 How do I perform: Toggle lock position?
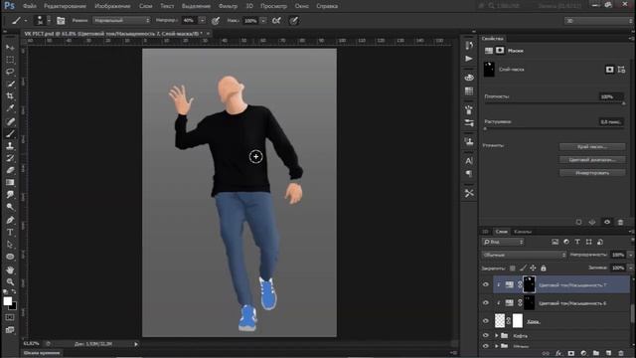pyautogui.click(x=533, y=268)
